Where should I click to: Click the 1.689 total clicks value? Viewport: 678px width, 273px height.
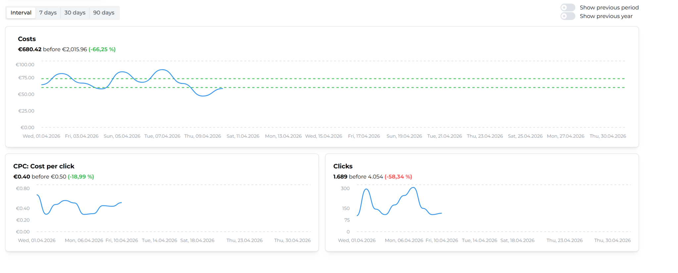(340, 177)
